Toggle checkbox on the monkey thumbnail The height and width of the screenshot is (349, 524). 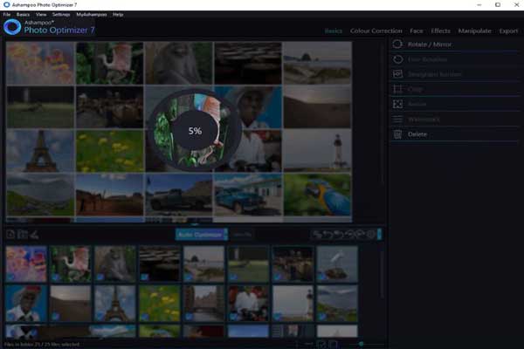coord(100,277)
